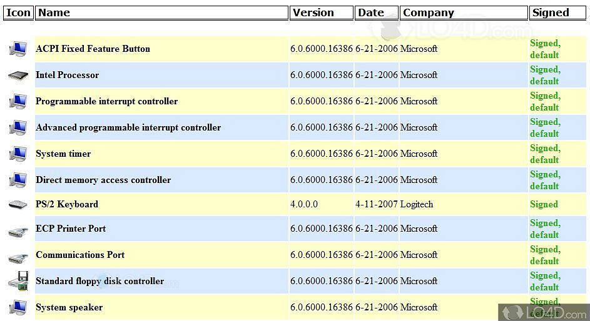
Task: Click the PS/2 Keyboard icon
Action: [18, 205]
